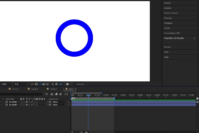Open the Properties panel menu icon
The image size is (199, 133).
194,38
